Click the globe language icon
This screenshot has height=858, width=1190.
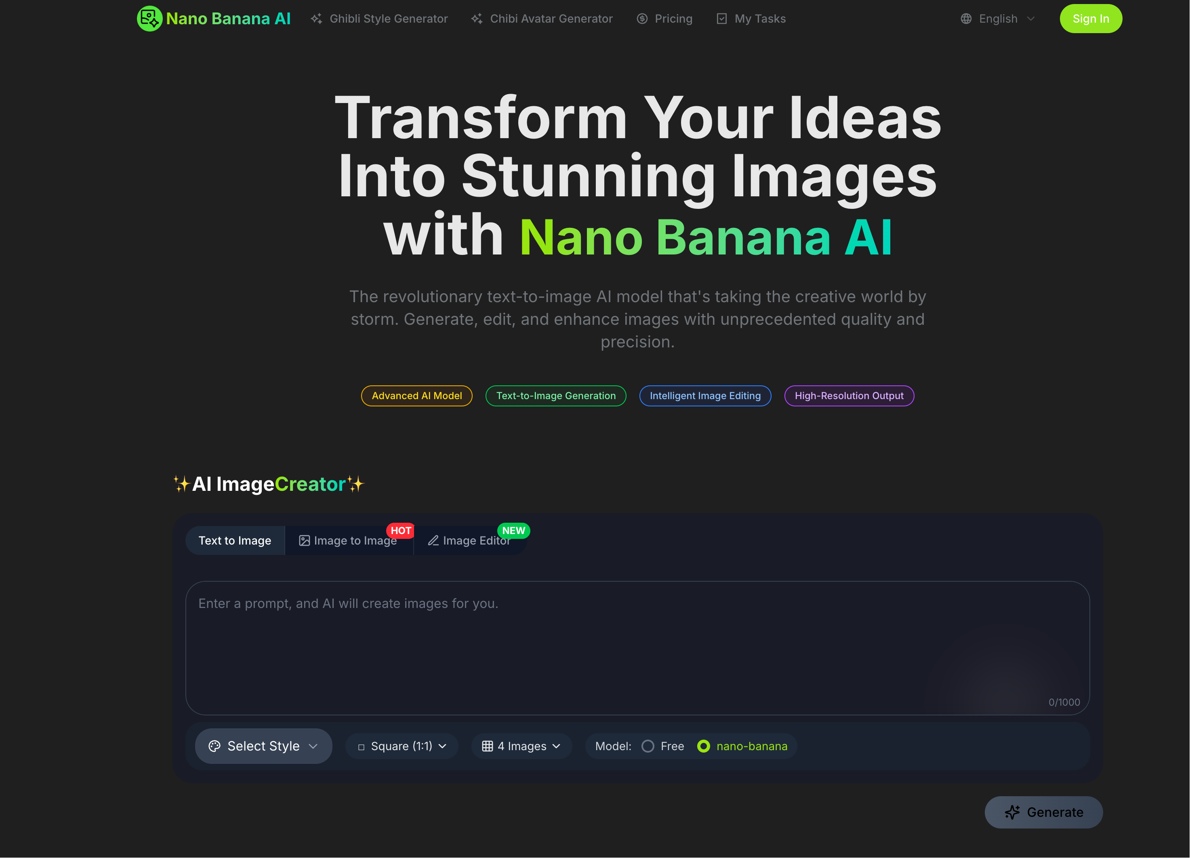pyautogui.click(x=966, y=19)
